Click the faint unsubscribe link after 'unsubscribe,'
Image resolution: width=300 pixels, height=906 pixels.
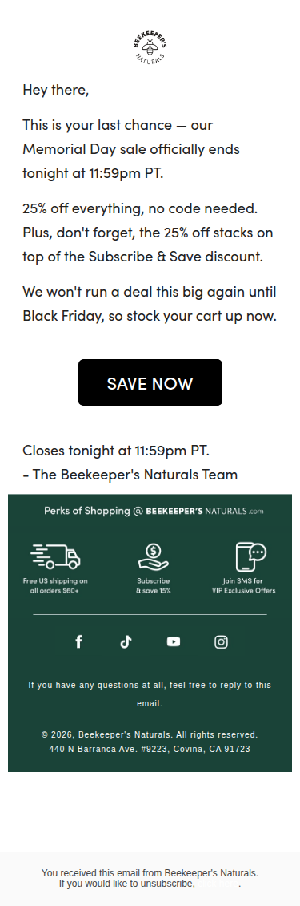click(218, 884)
